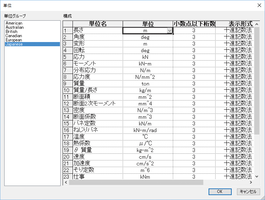Select the モーメント unit name cell
265x200 pixels.
click(x=98, y=64)
